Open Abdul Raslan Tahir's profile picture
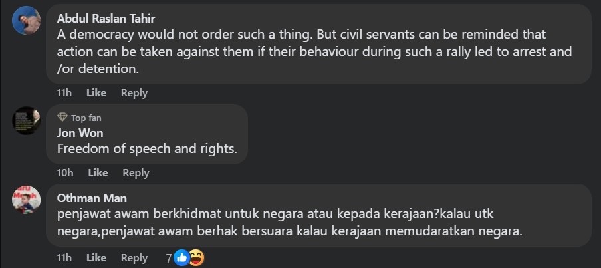This screenshot has width=601, height=268. pos(27,21)
